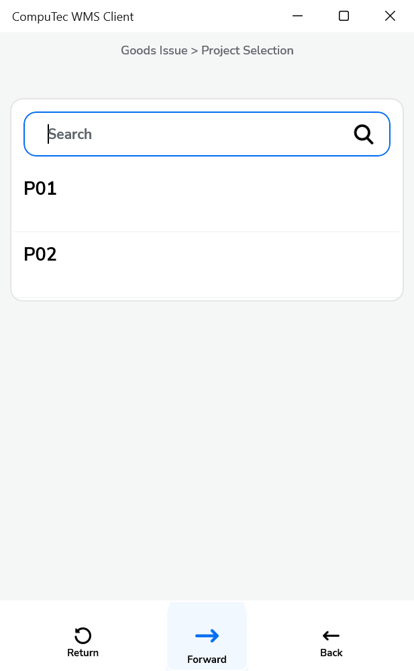Choose project P02 in the list
Image resolution: width=414 pixels, height=671 pixels.
pyautogui.click(x=40, y=255)
